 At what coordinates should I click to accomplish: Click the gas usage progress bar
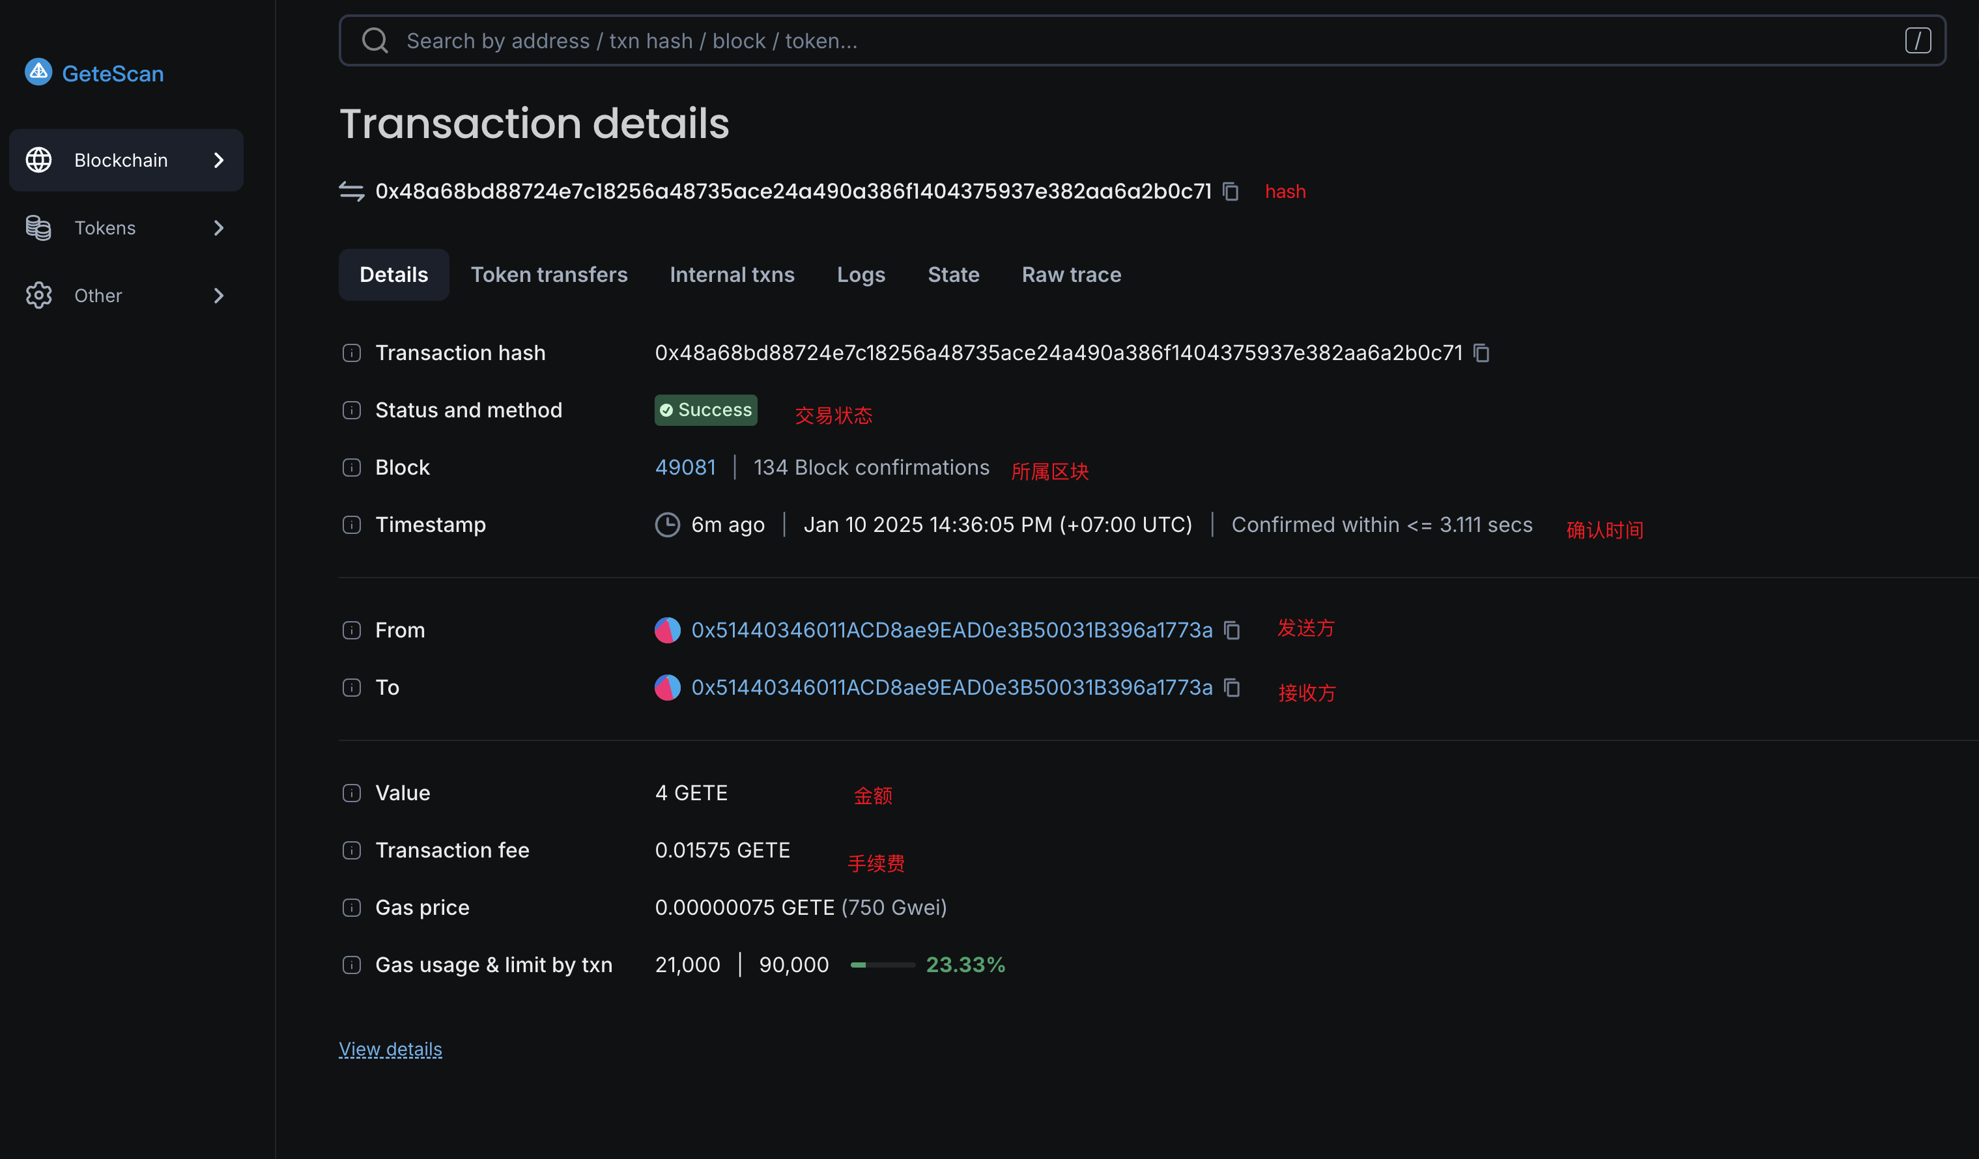pos(882,965)
